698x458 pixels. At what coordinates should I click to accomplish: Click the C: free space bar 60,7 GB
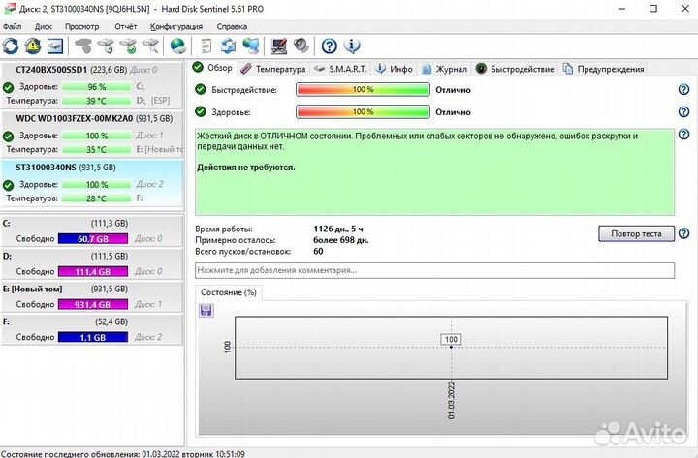[x=93, y=239]
